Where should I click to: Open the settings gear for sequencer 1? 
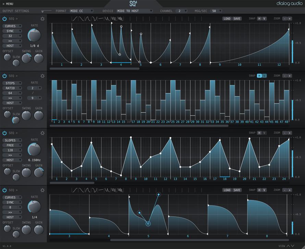pos(42,19)
